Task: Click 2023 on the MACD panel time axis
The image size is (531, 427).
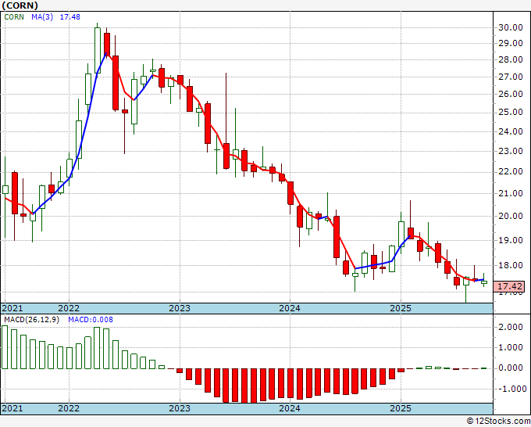Action: 180,408
